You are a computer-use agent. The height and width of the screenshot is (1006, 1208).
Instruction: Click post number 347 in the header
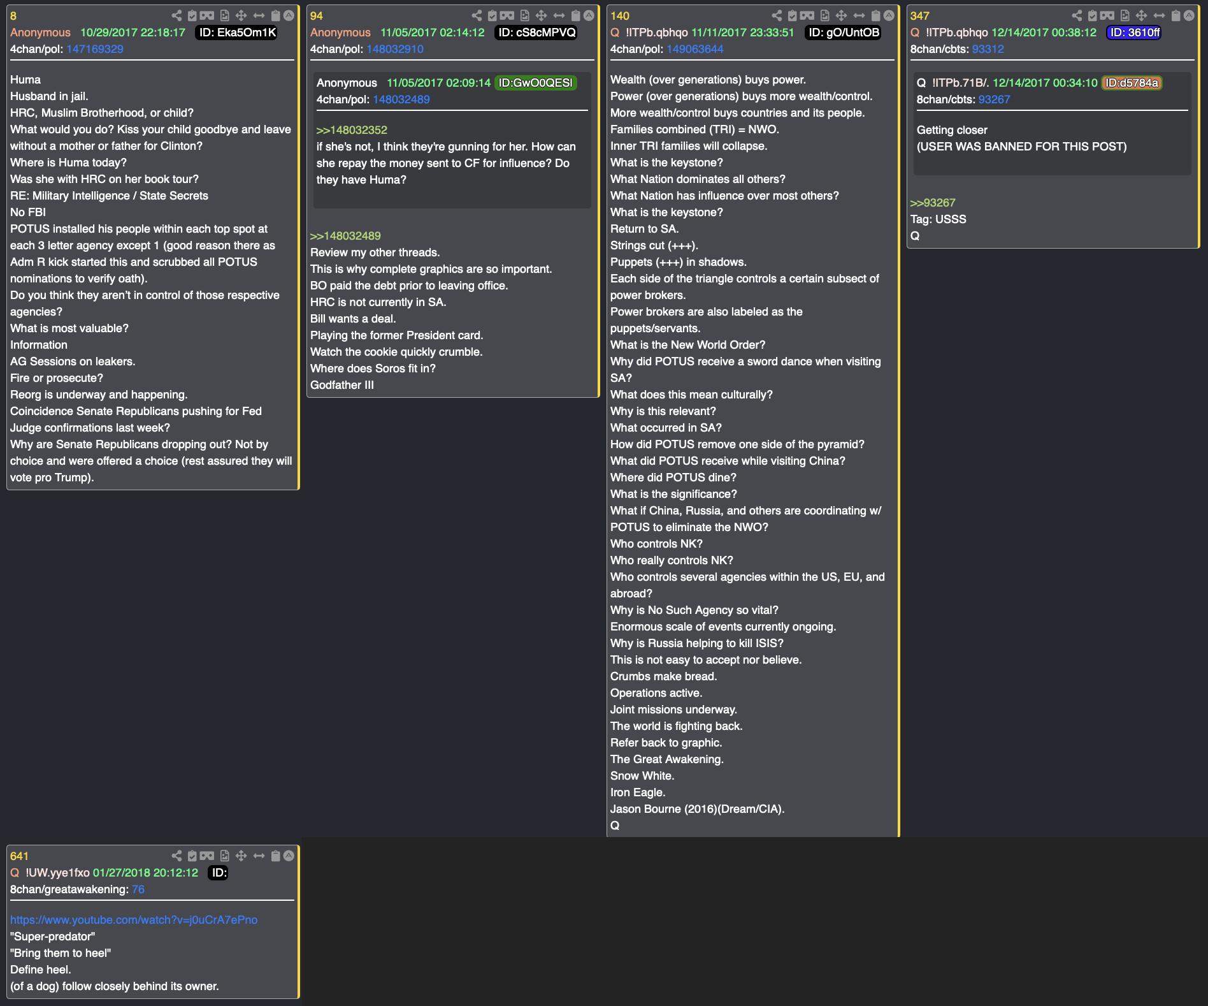coord(919,16)
